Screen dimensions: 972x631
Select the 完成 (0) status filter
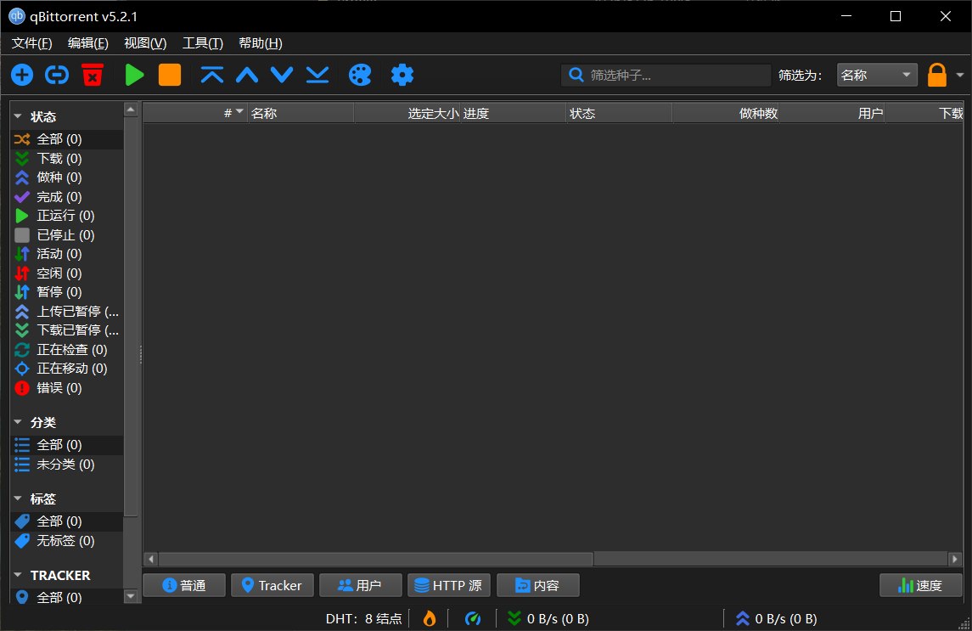pos(67,197)
